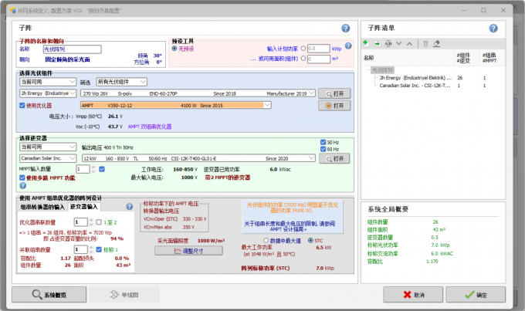
Task: Open help for the 子阵 panel header
Action: (346, 29)
